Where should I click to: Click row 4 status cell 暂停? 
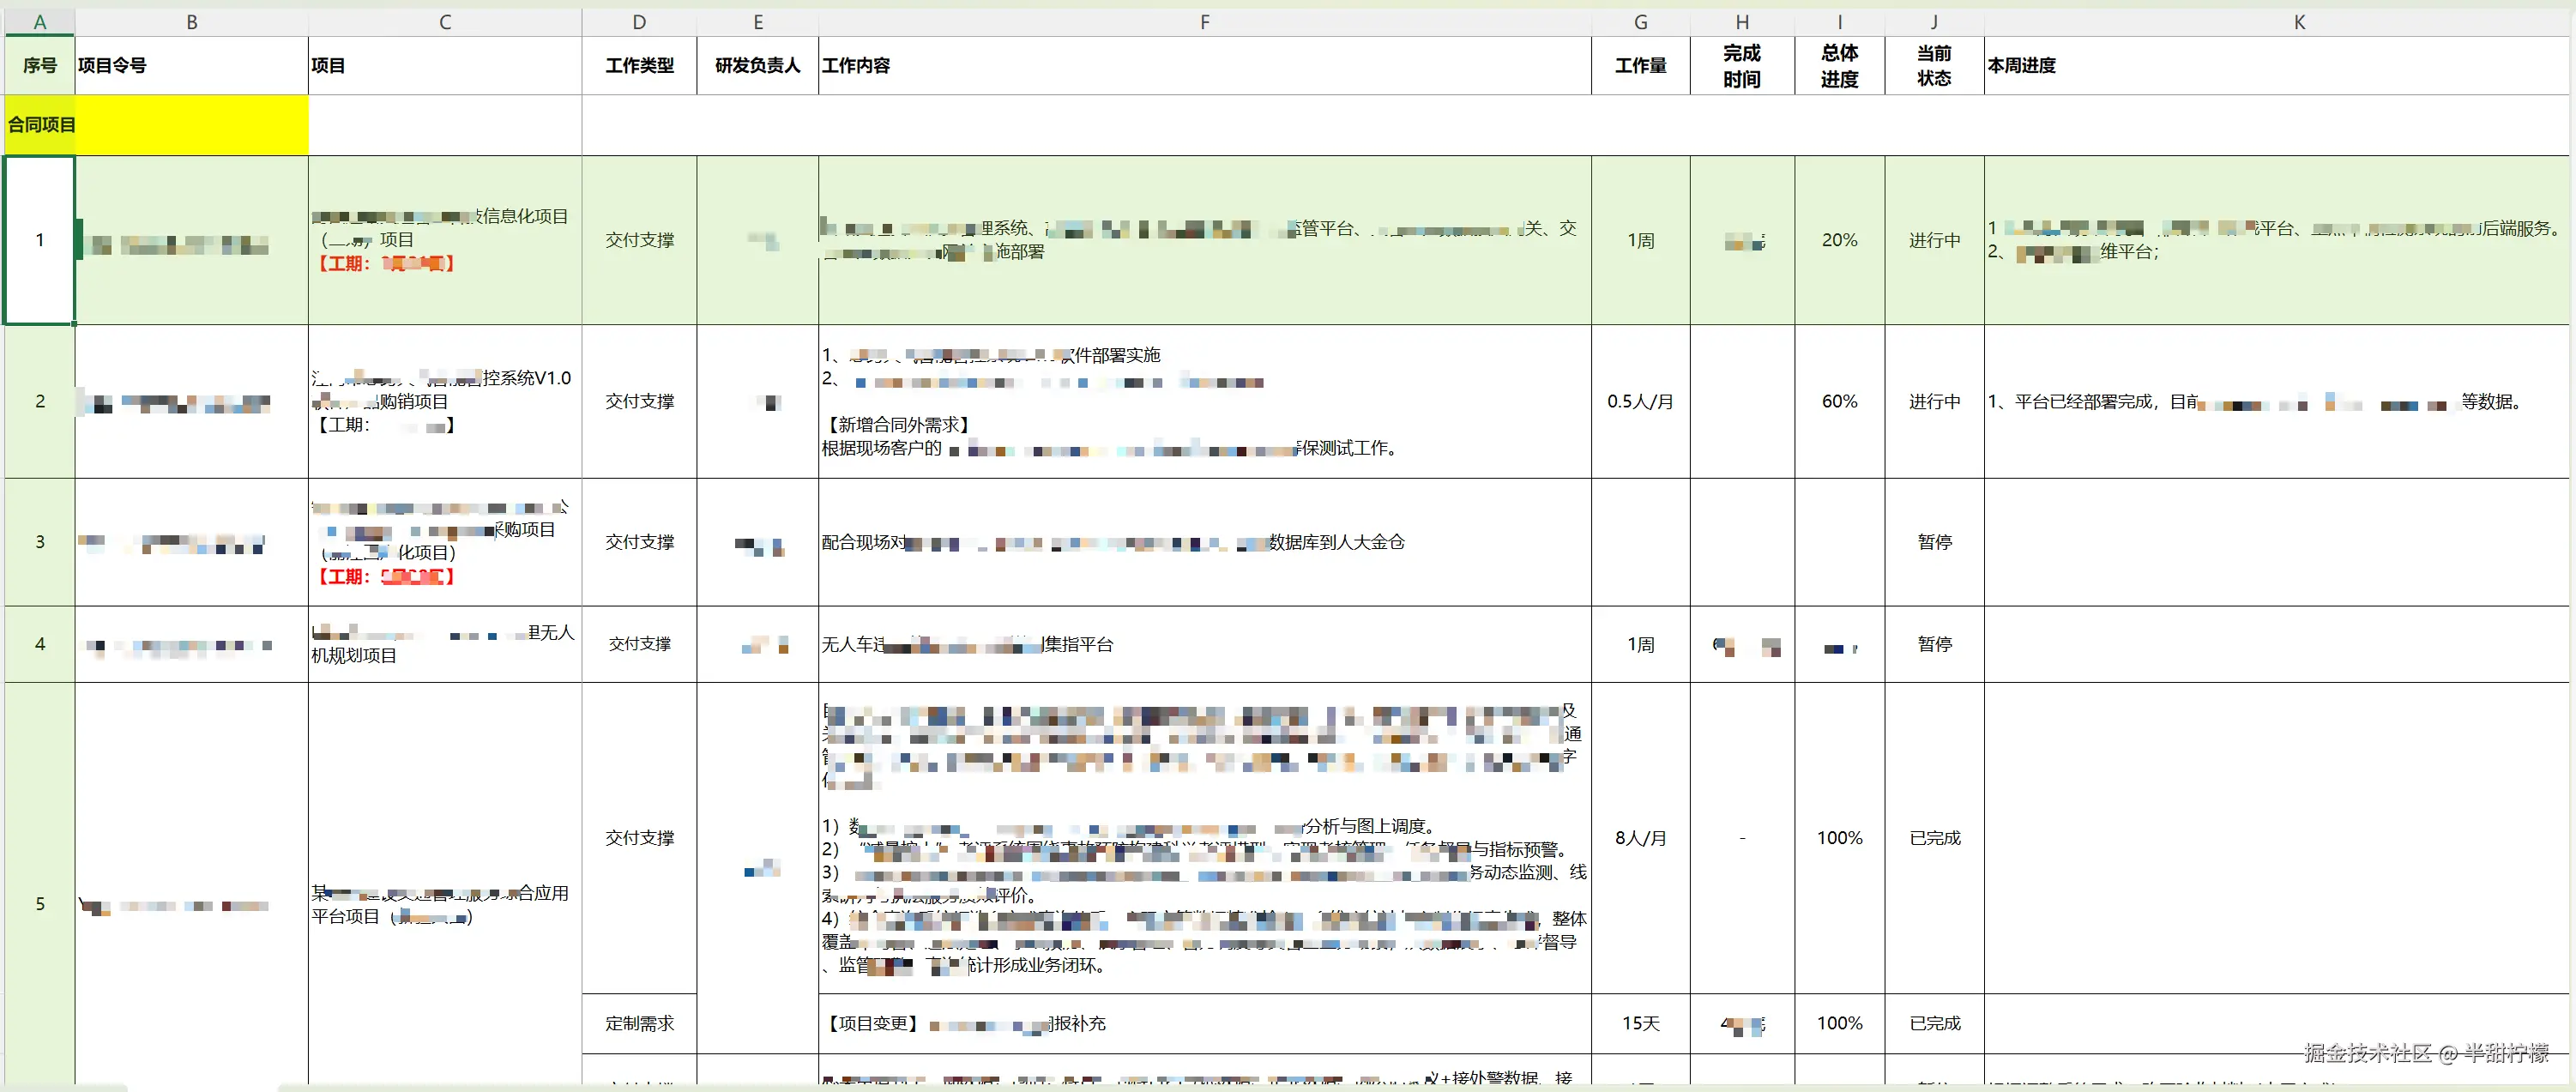[x=1934, y=644]
